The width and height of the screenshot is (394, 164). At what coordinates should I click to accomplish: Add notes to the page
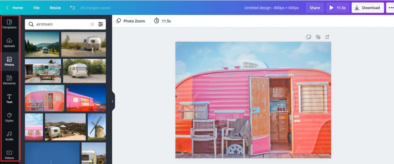coord(309,37)
